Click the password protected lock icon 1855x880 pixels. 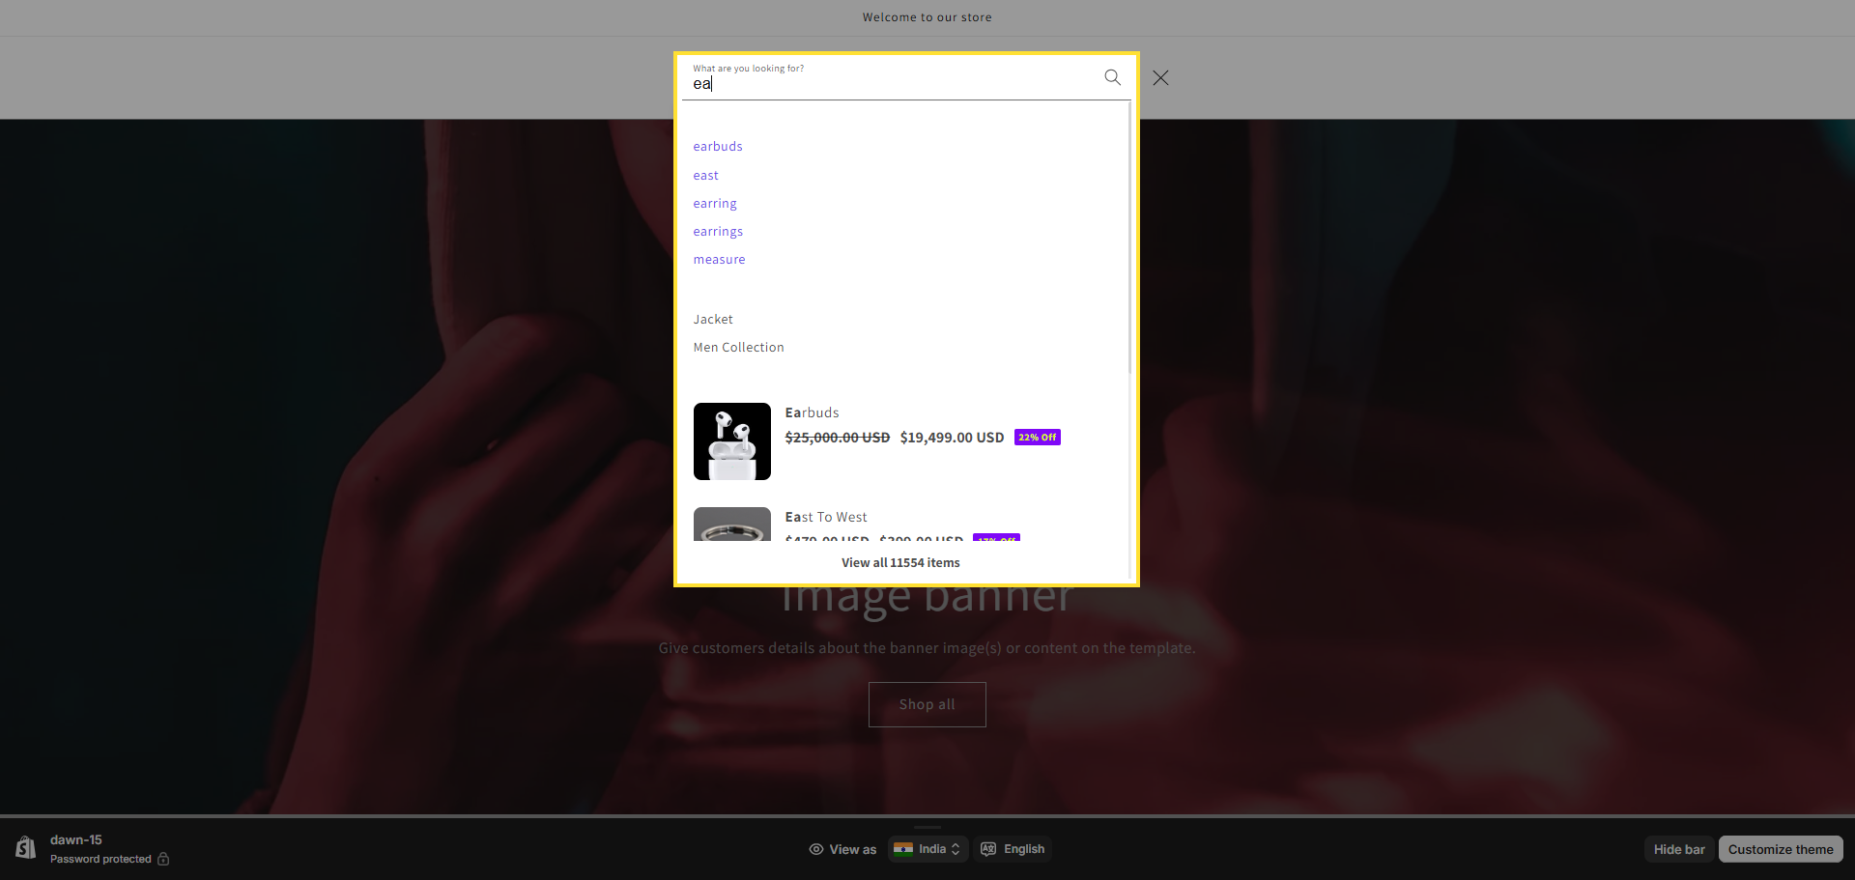pyautogui.click(x=163, y=859)
